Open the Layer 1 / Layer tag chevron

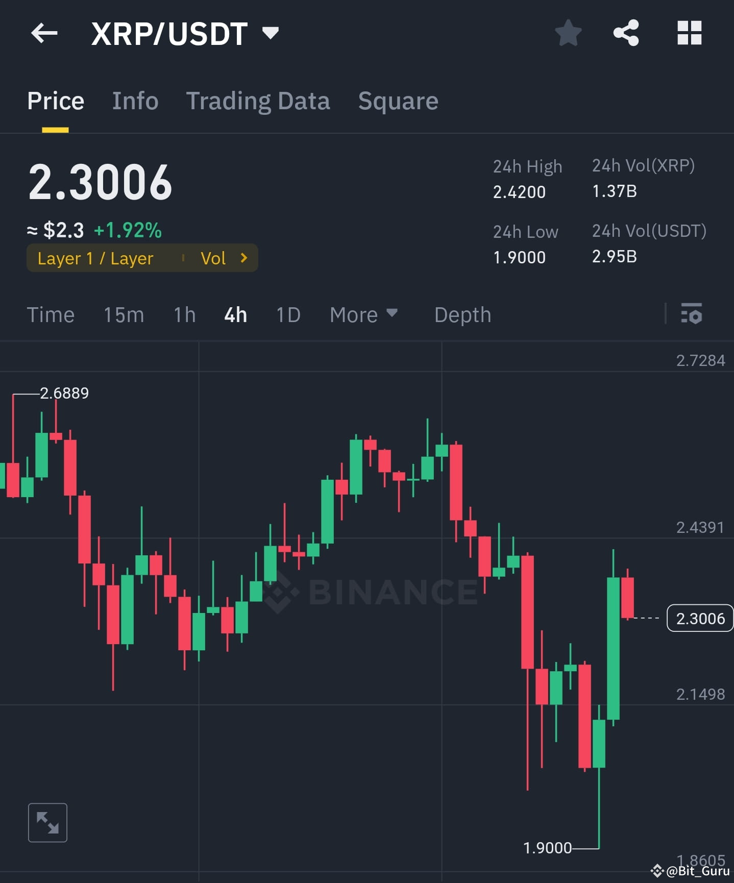point(244,258)
